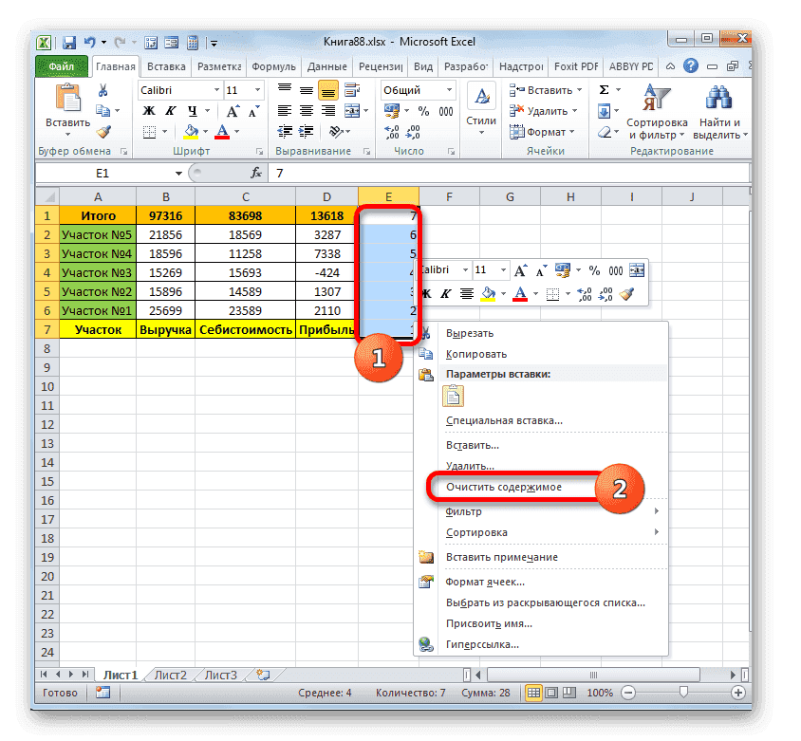Click the Merge and Center icon

click(353, 111)
